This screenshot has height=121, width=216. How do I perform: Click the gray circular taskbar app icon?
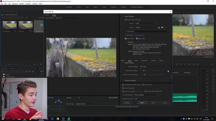63,119
